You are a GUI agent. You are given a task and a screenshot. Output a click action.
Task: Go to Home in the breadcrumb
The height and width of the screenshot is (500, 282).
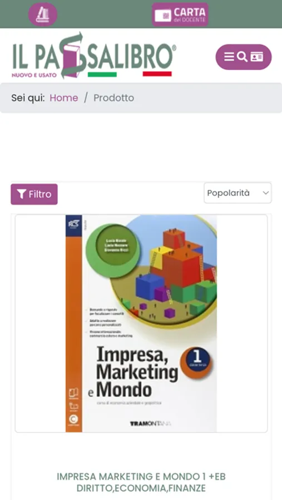64,98
